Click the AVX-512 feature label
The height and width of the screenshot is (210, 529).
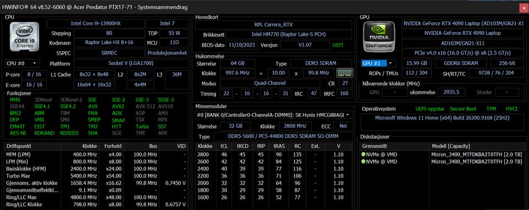(145, 106)
